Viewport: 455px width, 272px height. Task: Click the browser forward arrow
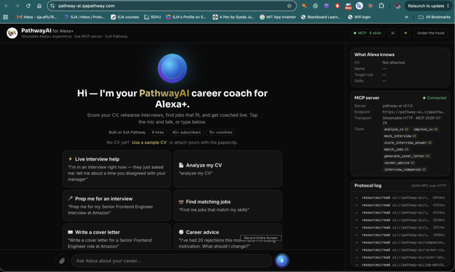pyautogui.click(x=17, y=6)
